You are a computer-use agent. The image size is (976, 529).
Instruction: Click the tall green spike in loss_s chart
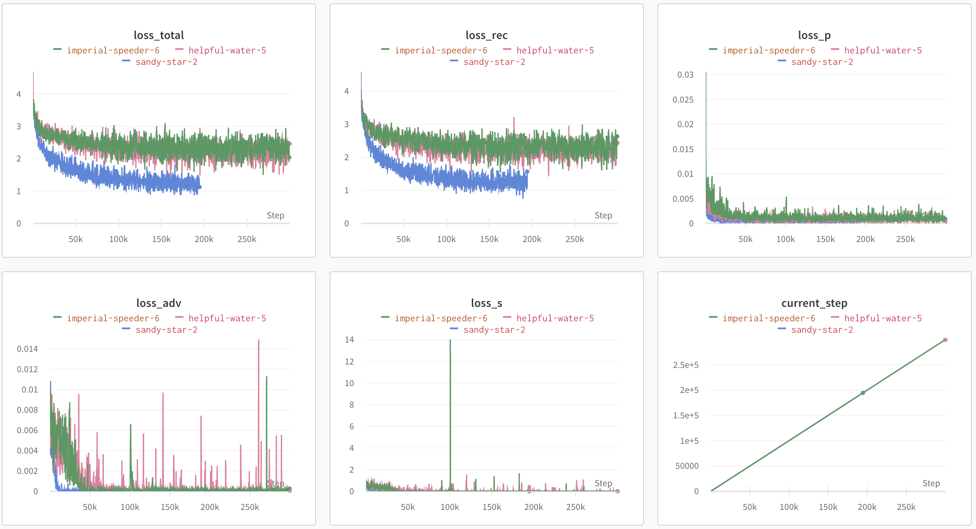(450, 381)
